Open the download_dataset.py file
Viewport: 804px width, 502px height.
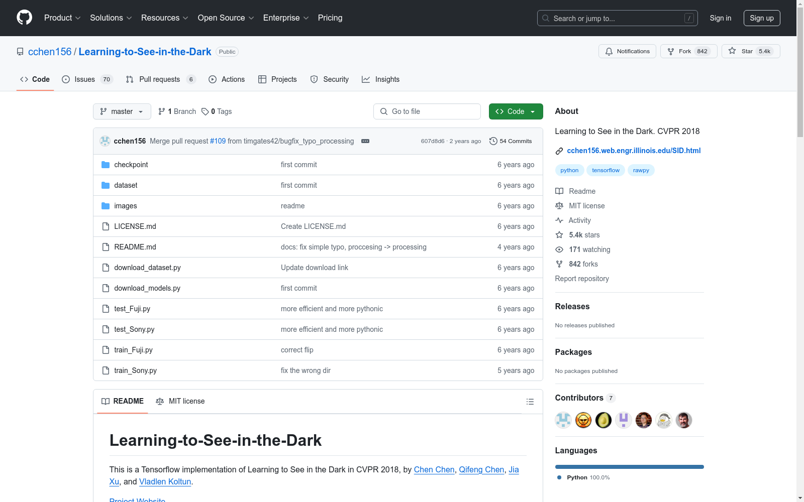click(x=147, y=268)
